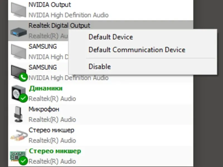
Task: Click the SAMSUNG monitor icon with phone badge
Action: [x=18, y=72]
